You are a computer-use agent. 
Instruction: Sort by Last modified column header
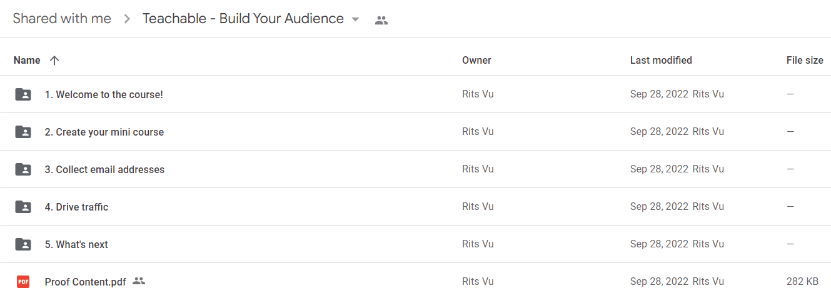(x=661, y=61)
